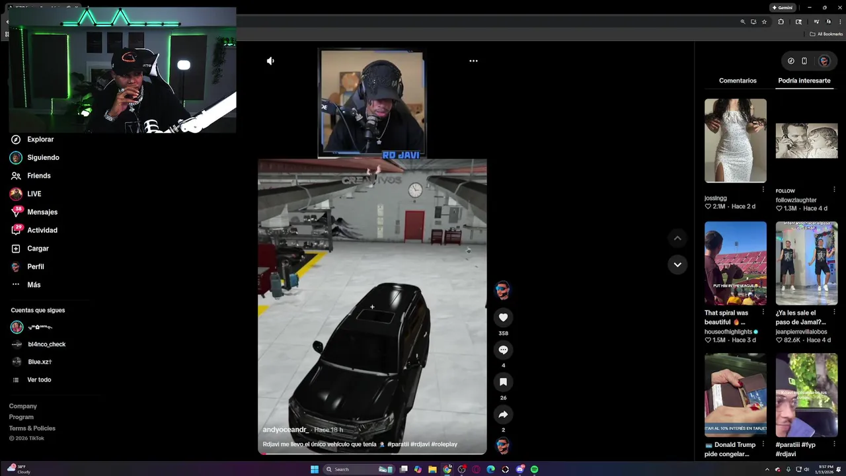Open video comments bubble icon
This screenshot has height=476, width=846.
503,350
